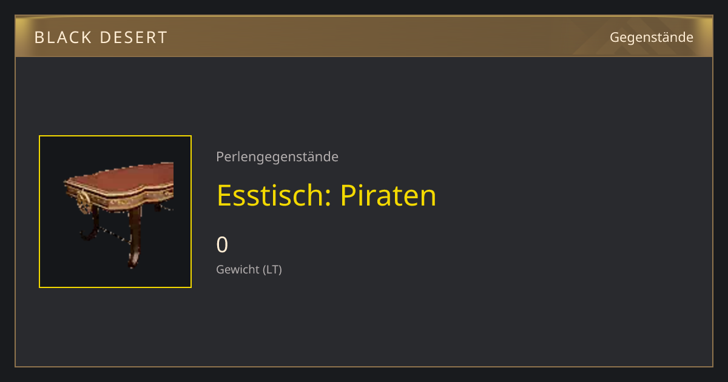Viewport: 728px width, 382px height.
Task: Select the Gewicht (LT) label
Action: click(x=249, y=269)
